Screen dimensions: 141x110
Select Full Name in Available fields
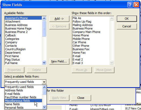tap(23, 63)
